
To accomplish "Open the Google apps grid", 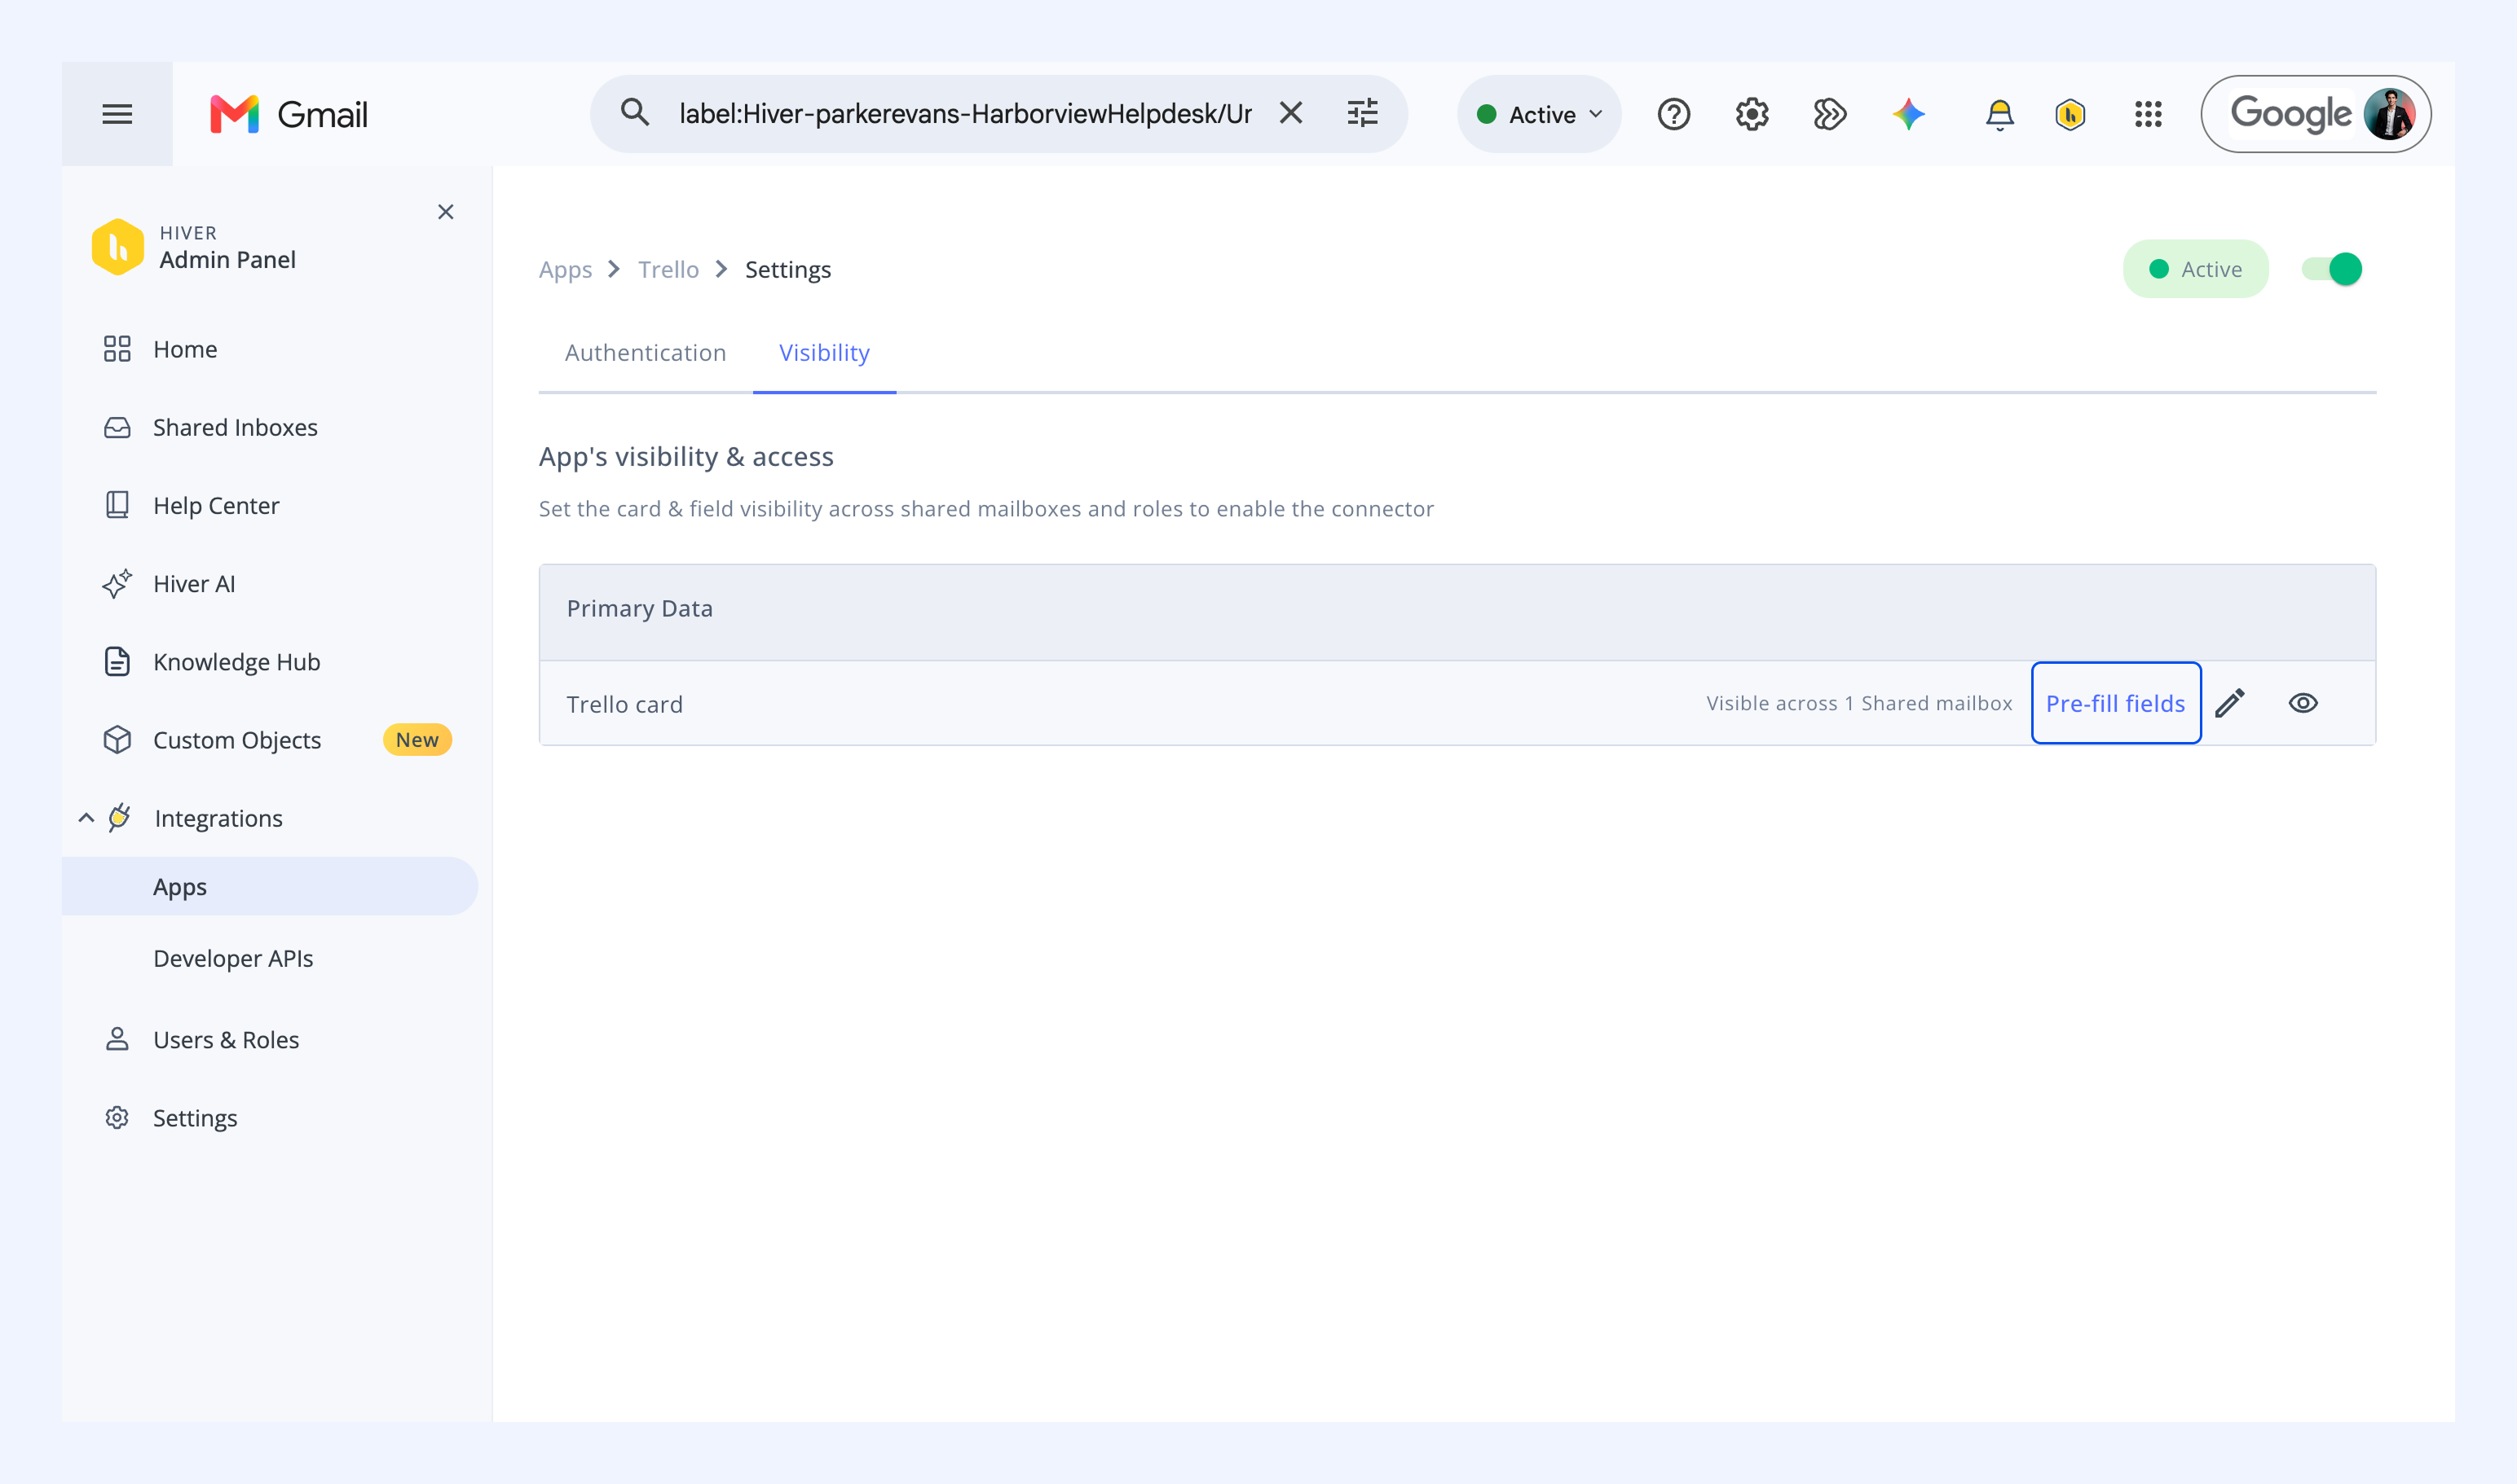I will (2148, 114).
